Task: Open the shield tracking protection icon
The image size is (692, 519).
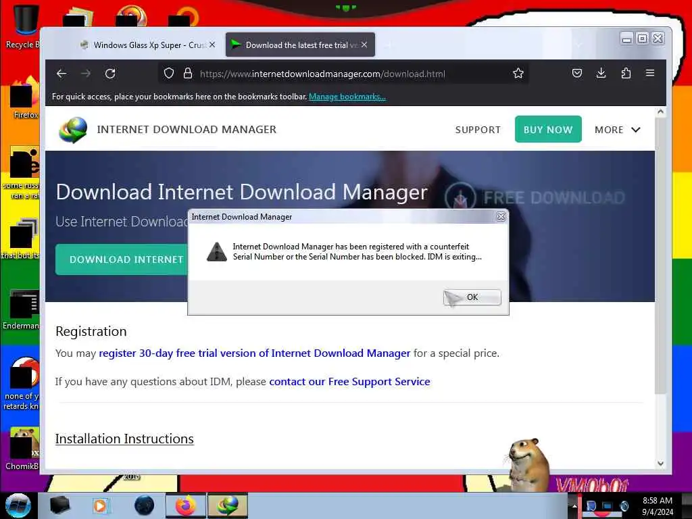Action: (x=168, y=73)
